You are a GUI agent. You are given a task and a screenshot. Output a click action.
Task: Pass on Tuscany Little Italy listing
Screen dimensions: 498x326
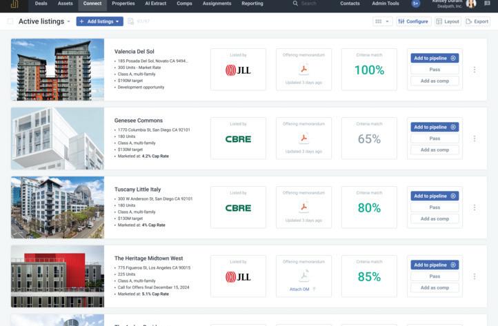435,207
